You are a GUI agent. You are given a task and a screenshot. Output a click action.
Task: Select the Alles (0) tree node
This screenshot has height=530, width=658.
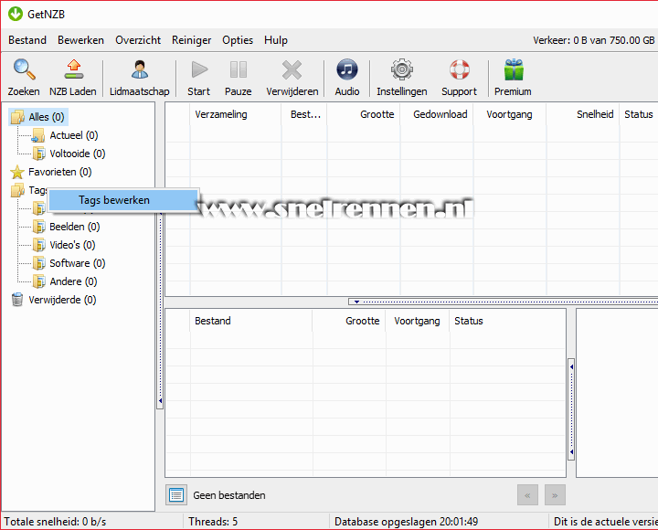click(x=38, y=117)
